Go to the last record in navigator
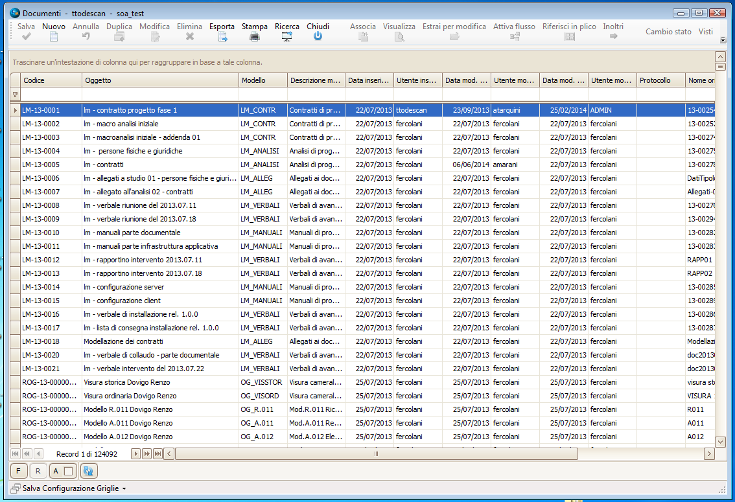 click(157, 454)
